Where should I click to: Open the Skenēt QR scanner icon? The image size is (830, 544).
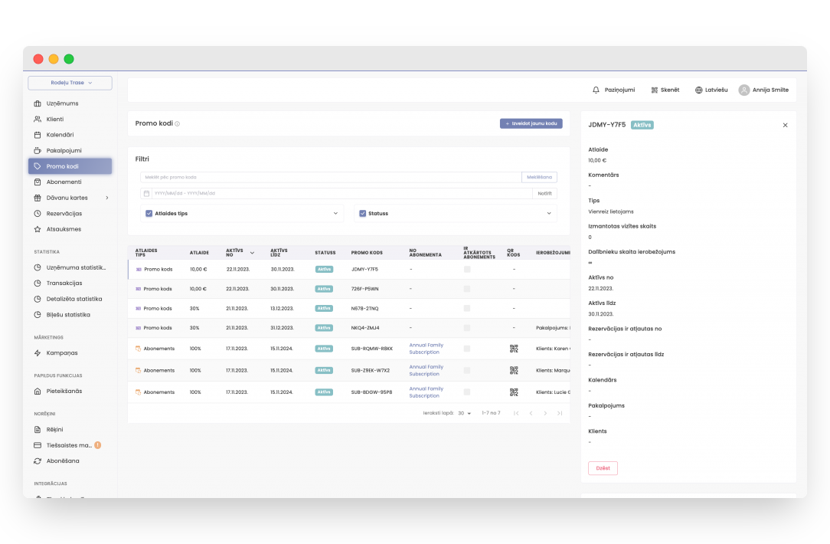point(655,90)
